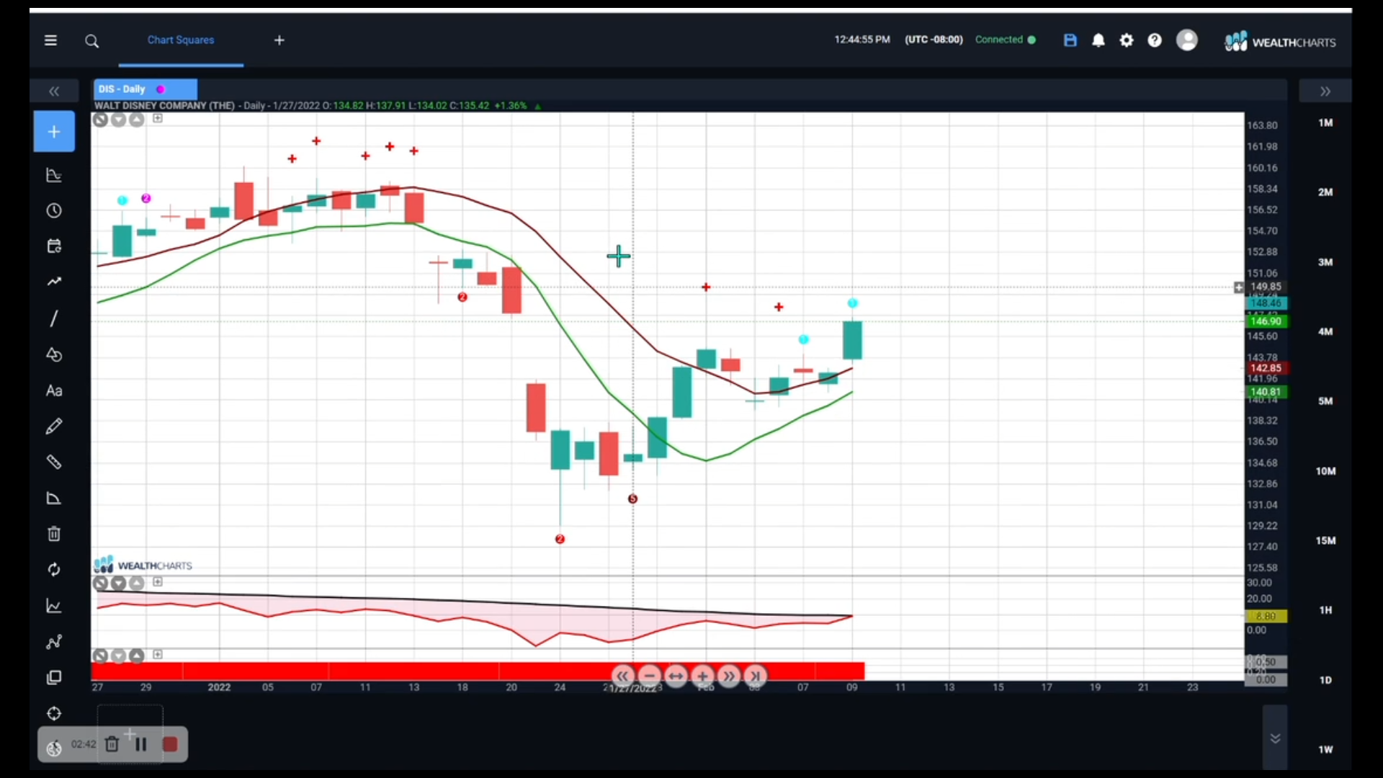Image resolution: width=1383 pixels, height=778 pixels.
Task: Select the 5M timeframe
Action: tap(1325, 401)
